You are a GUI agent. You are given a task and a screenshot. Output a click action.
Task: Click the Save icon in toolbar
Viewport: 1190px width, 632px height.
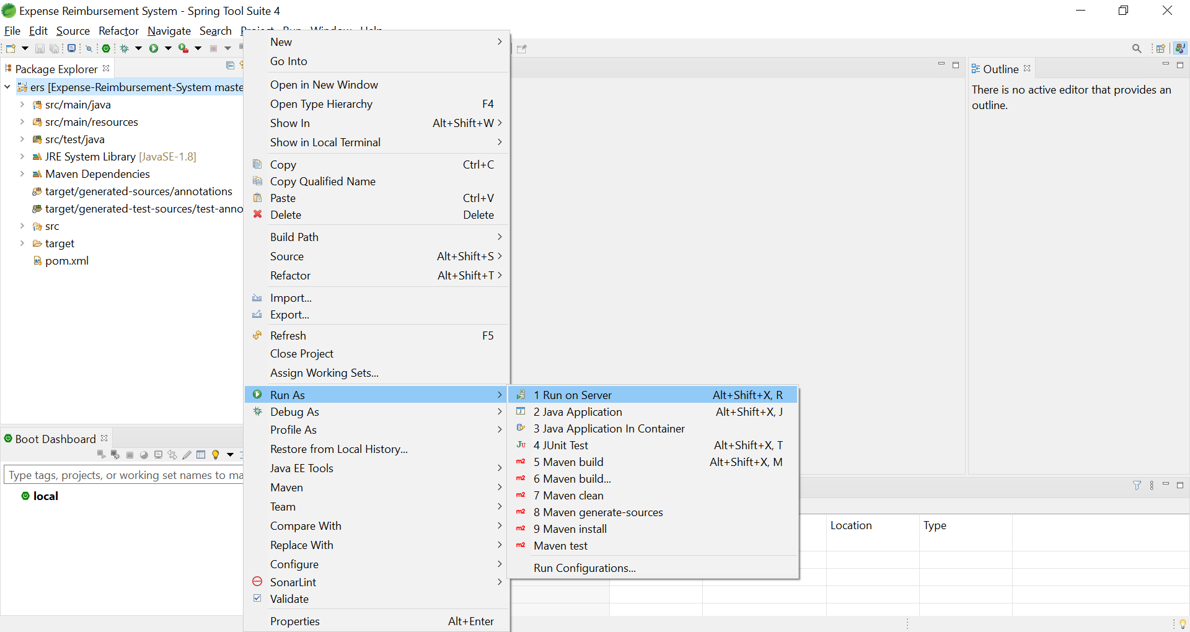coord(40,48)
